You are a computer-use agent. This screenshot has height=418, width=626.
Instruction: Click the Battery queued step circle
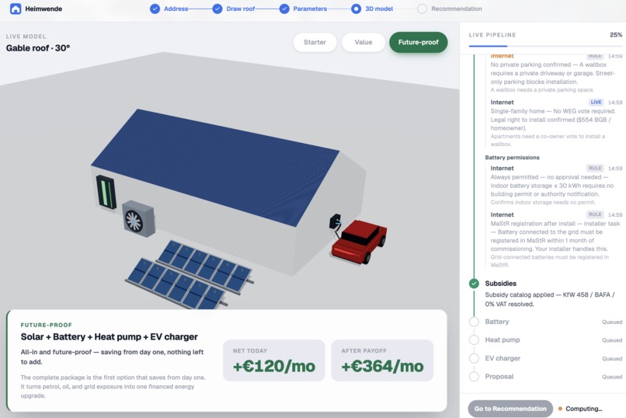pyautogui.click(x=474, y=322)
